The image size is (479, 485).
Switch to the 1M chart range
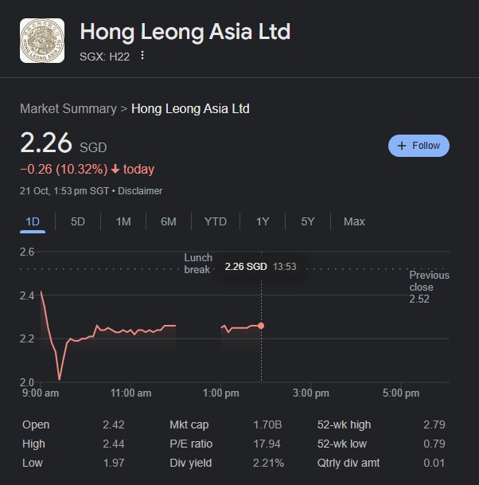123,221
